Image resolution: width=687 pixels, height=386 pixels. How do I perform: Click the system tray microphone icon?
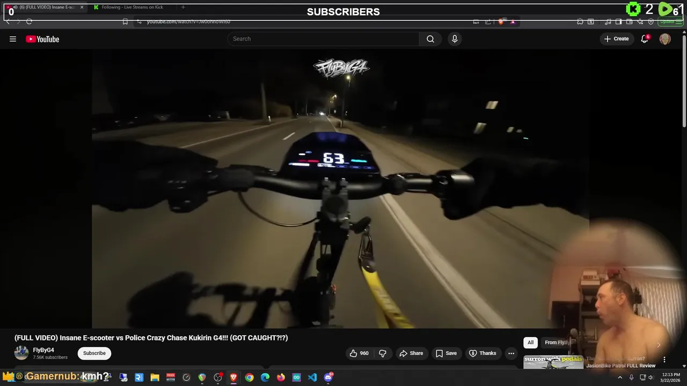click(x=632, y=377)
